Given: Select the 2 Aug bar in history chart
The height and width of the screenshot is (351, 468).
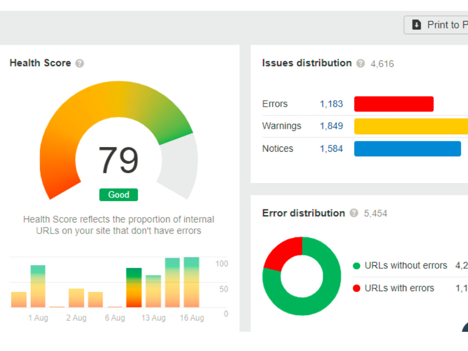Looking at the screenshot, I should coord(76,298).
